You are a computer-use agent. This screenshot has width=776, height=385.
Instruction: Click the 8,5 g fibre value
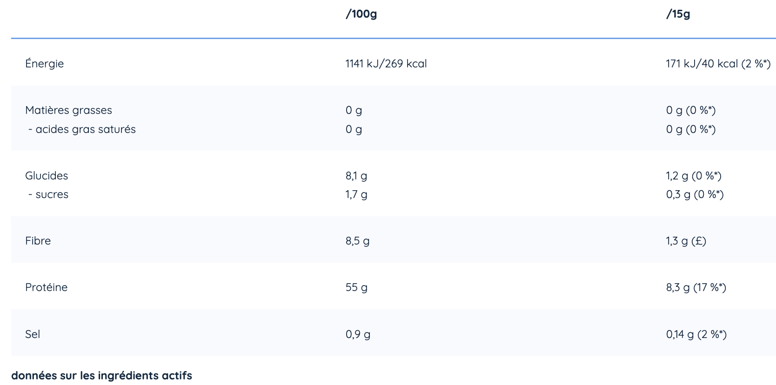pos(357,241)
